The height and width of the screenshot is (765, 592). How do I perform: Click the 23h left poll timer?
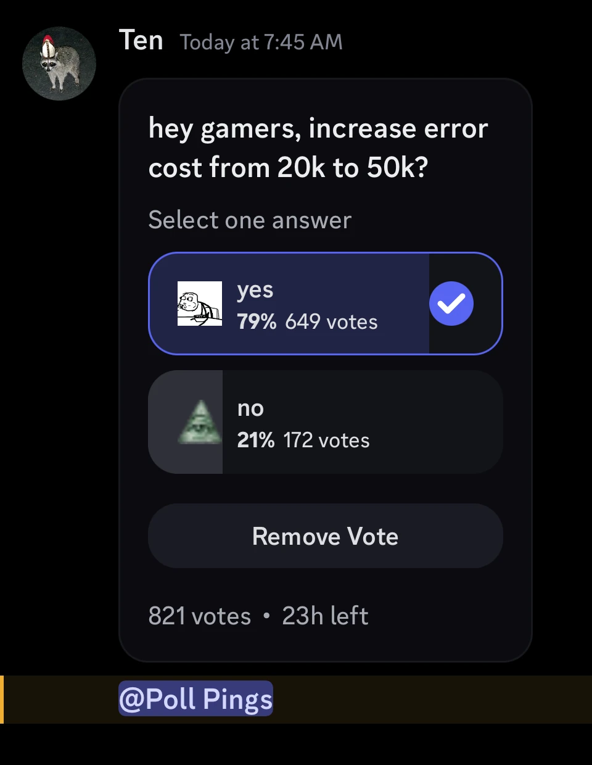[325, 616]
